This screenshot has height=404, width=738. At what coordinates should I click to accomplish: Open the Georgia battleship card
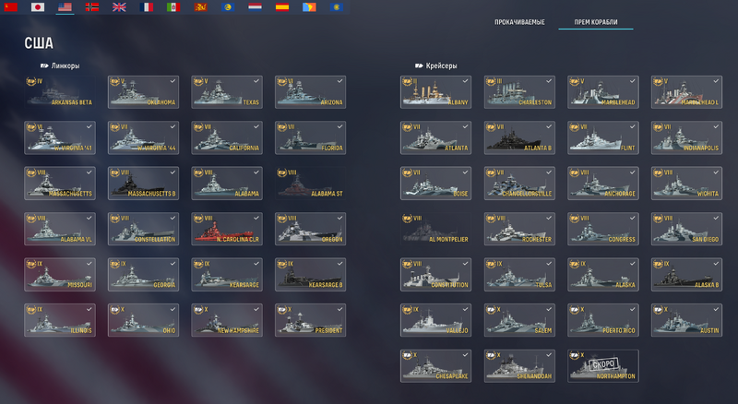tap(144, 275)
